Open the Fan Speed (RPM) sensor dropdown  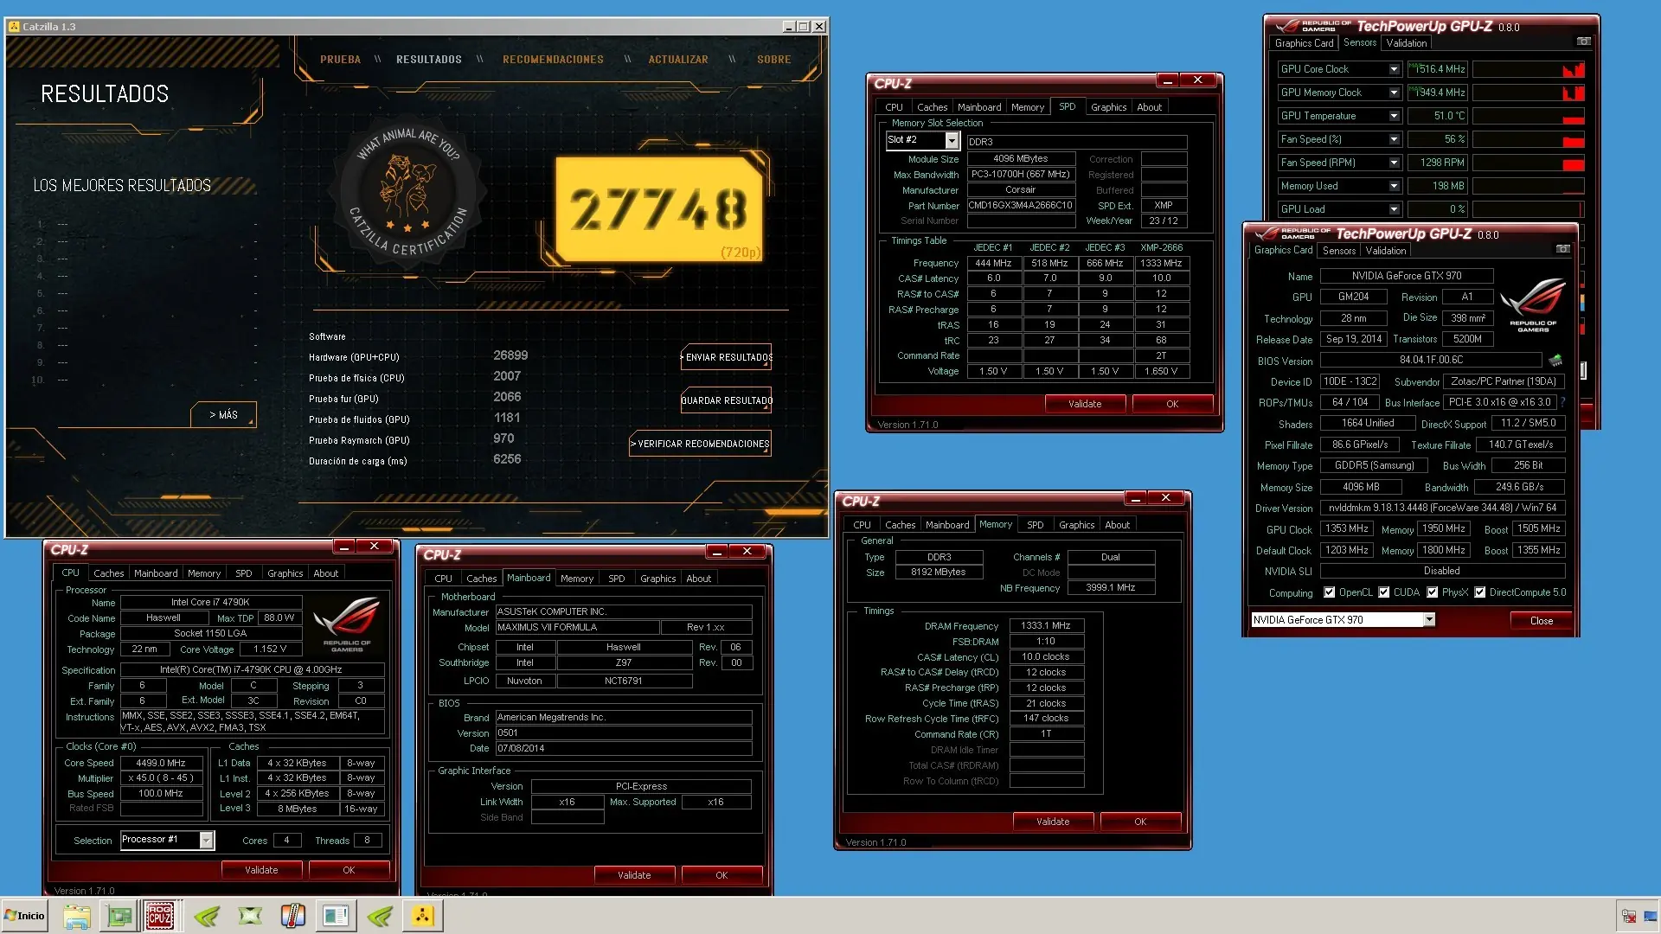[1394, 163]
